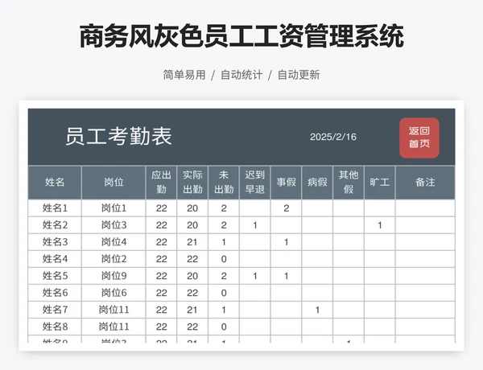This screenshot has height=370, width=483.
Task: Select 事假 value 2 for 姓名1
Action: click(x=286, y=208)
